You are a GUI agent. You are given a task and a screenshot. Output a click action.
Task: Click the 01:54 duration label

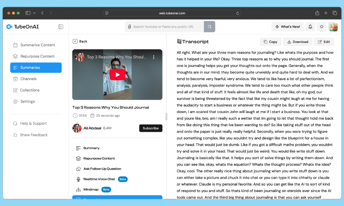click(x=83, y=115)
